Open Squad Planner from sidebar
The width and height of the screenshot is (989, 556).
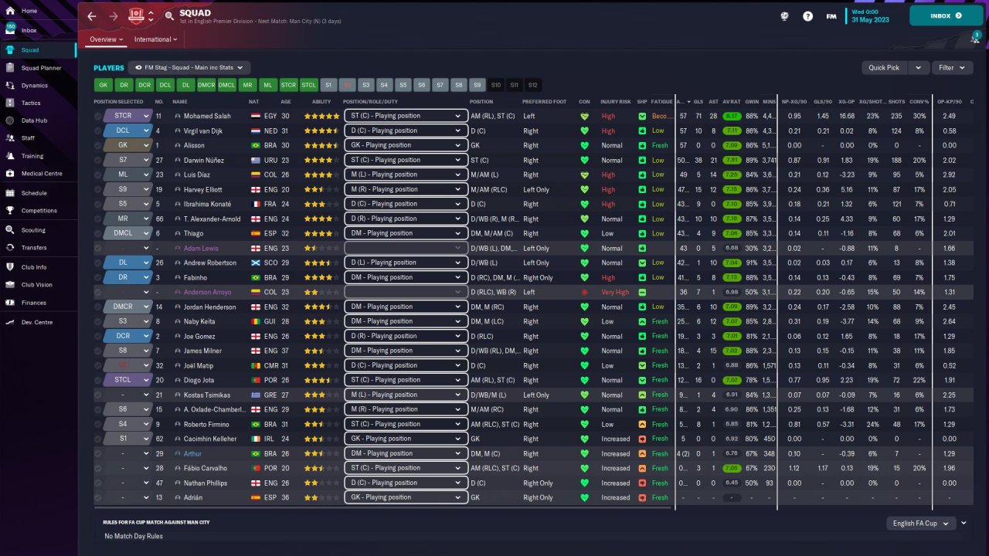point(41,68)
